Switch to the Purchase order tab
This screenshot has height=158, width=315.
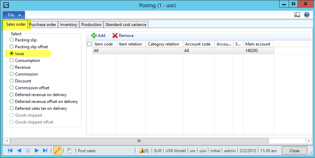tap(43, 25)
